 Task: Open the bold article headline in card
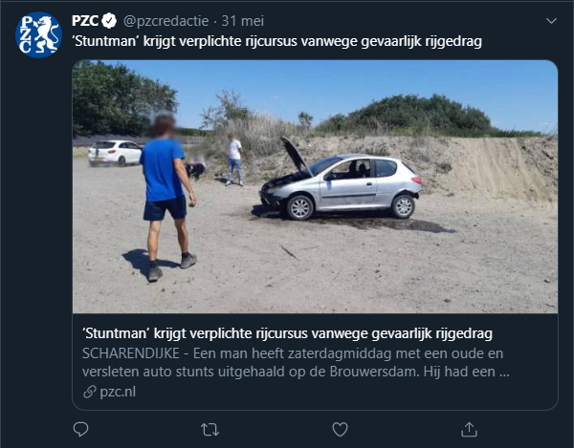point(287,333)
